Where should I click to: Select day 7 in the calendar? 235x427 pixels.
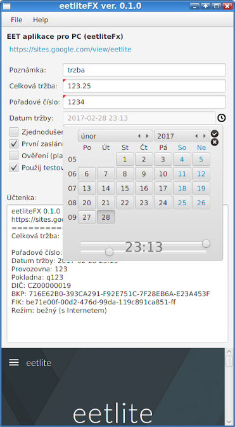(106, 173)
